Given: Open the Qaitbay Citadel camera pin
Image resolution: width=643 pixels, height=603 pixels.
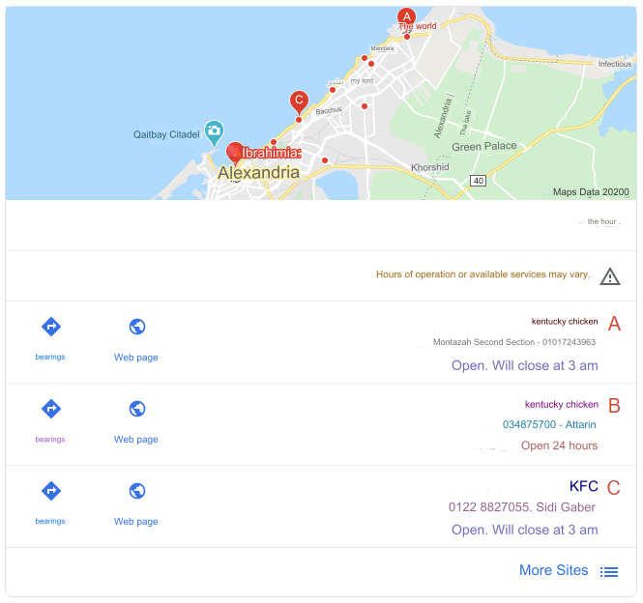Looking at the screenshot, I should click(214, 131).
